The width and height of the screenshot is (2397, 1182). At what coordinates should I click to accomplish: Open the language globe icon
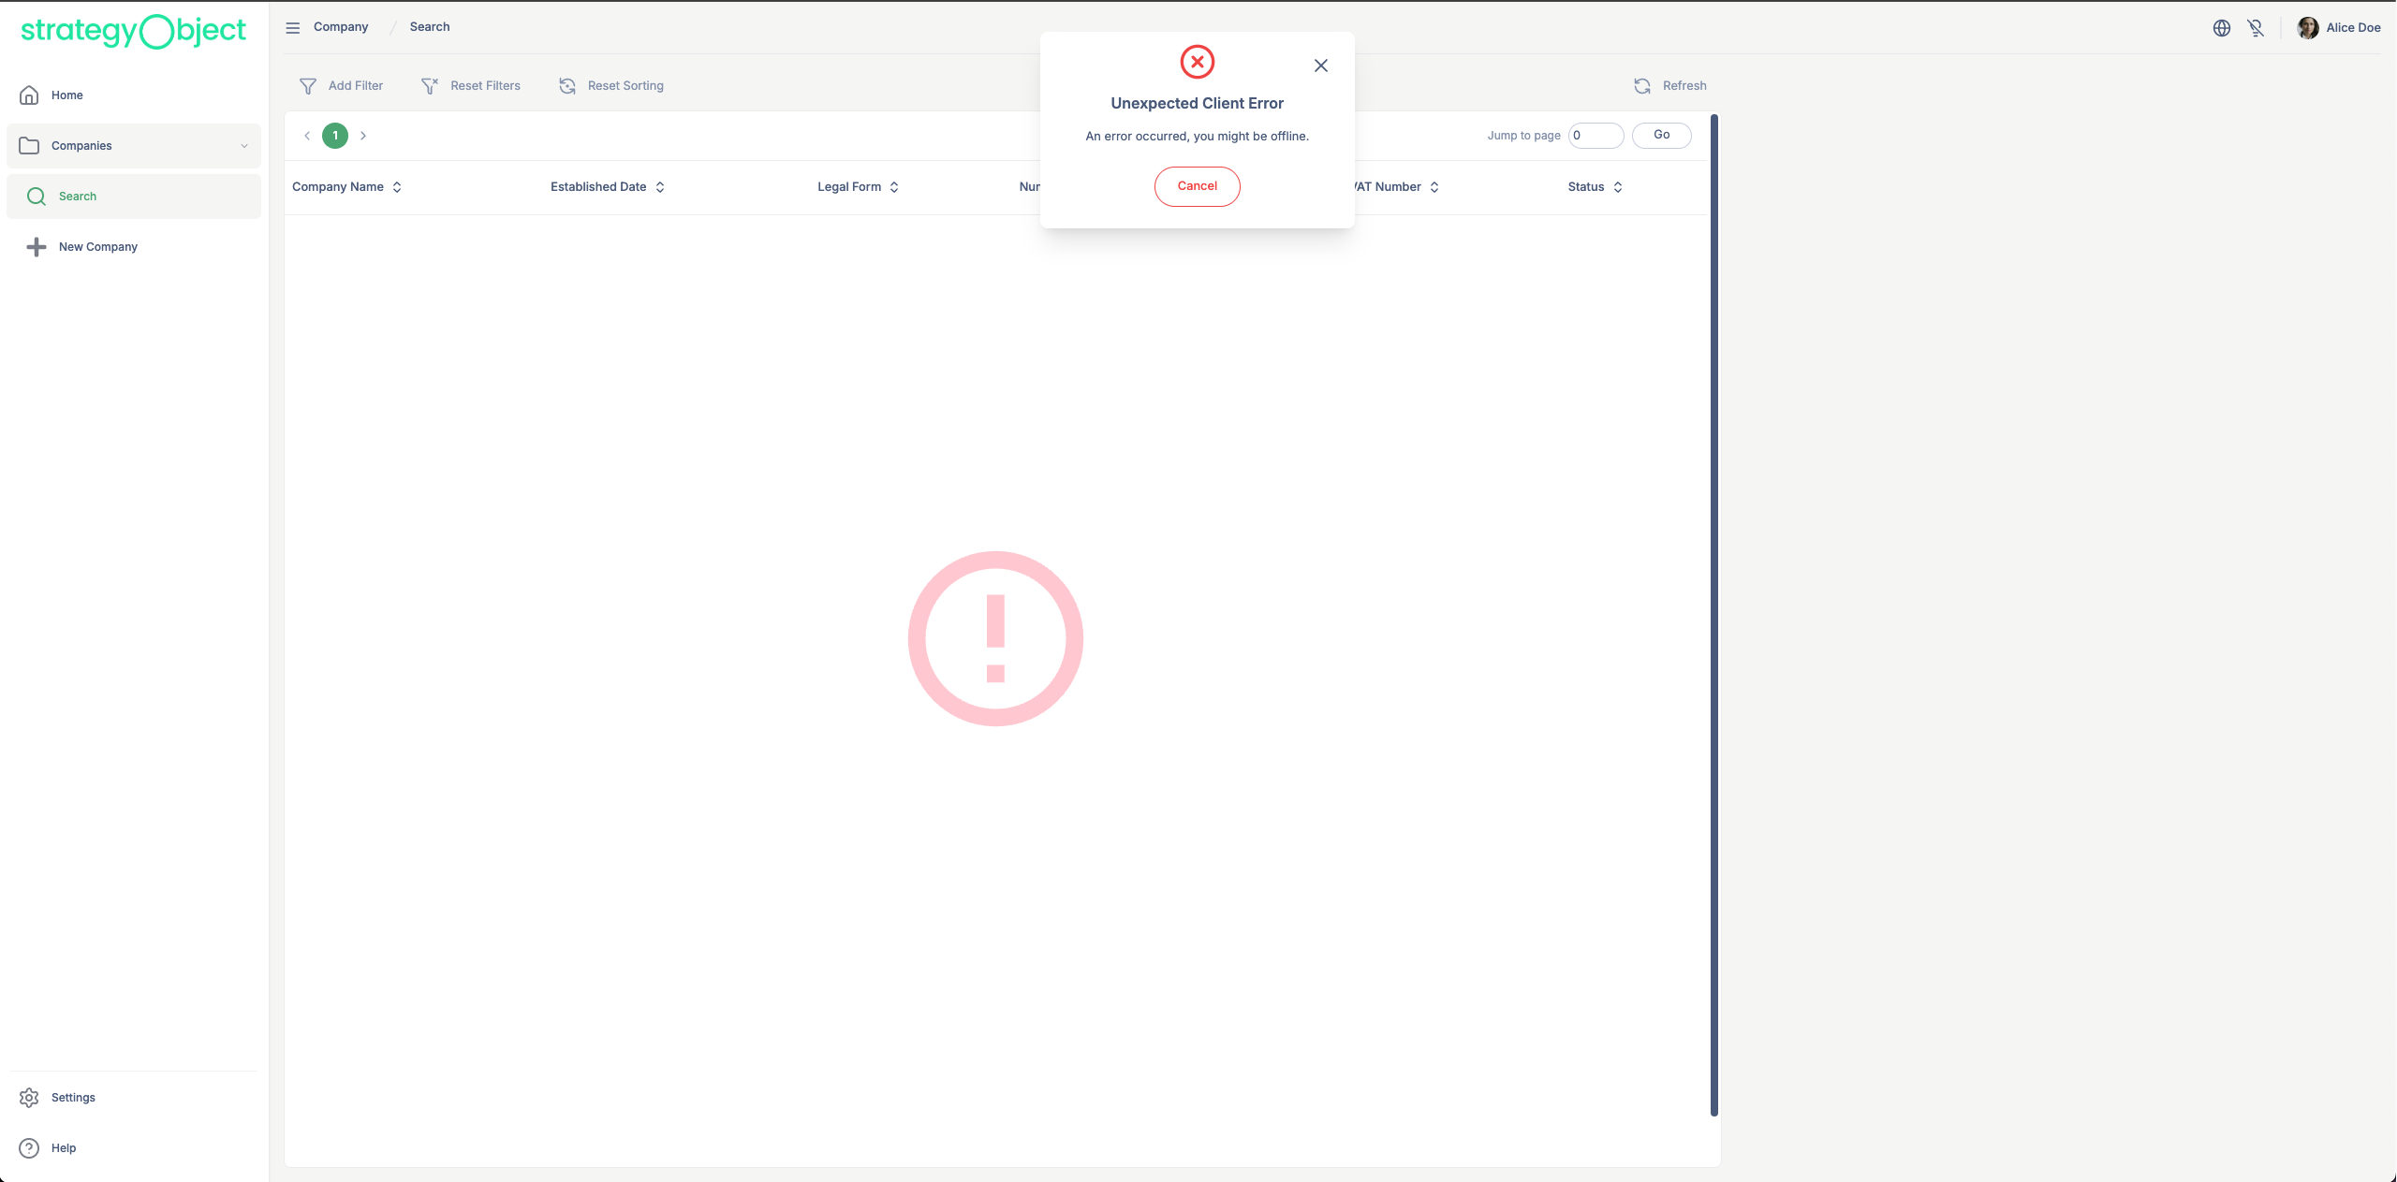point(2221,28)
